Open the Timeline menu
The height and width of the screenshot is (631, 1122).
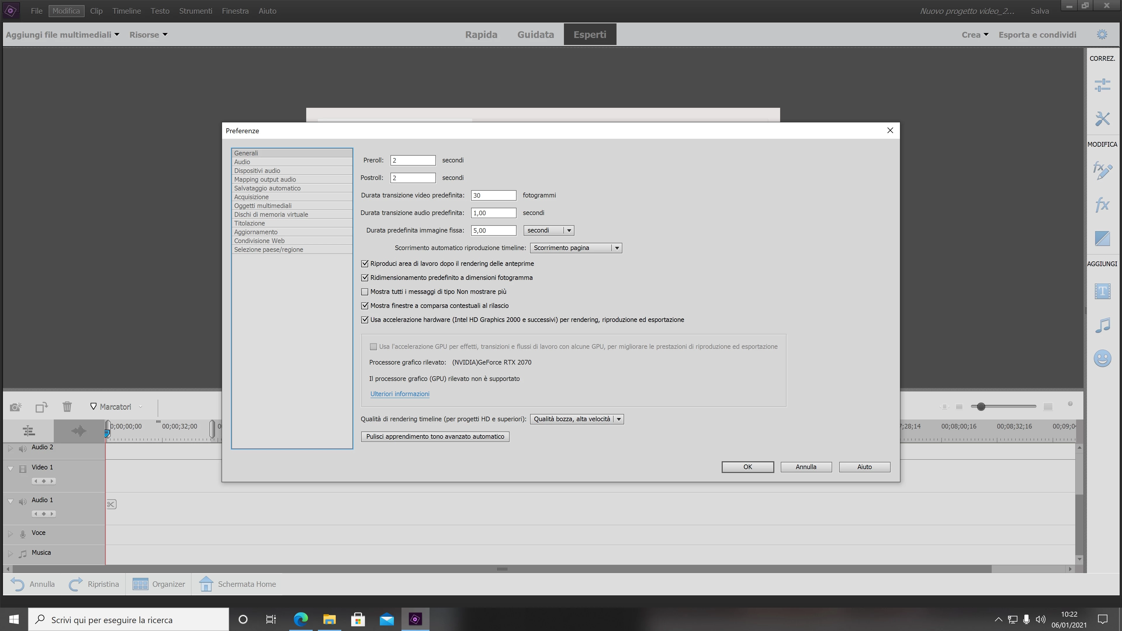[126, 11]
